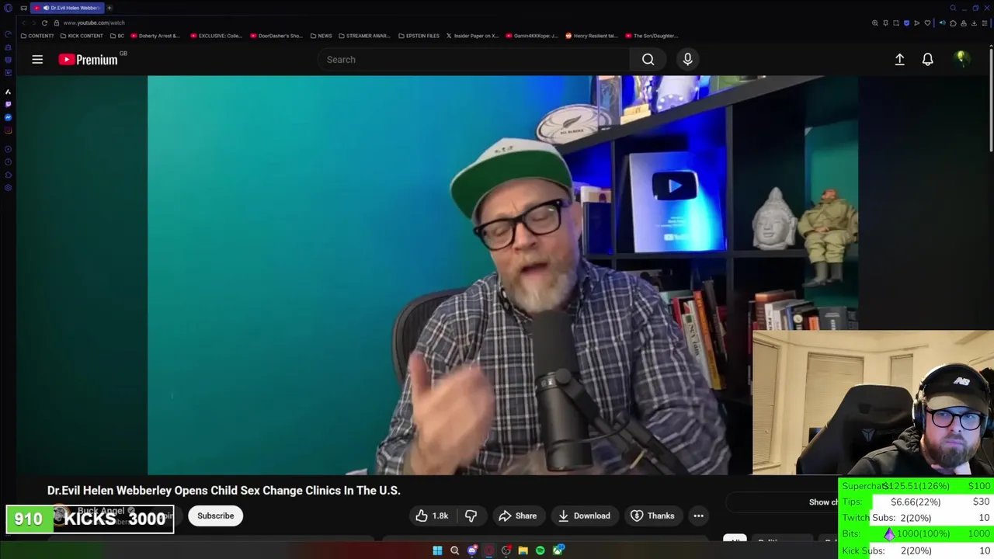Open the DoorDasher's Sho... bookmark
Screen dimensions: 994x559
[276, 36]
